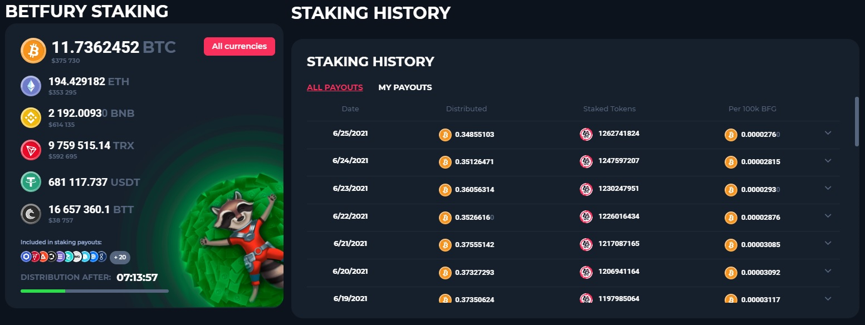Click the staking history scrollbar

point(857,122)
